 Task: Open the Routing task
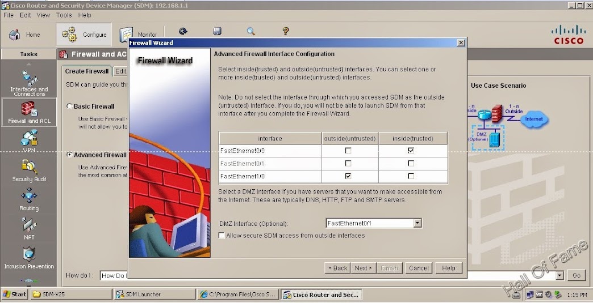(29, 200)
